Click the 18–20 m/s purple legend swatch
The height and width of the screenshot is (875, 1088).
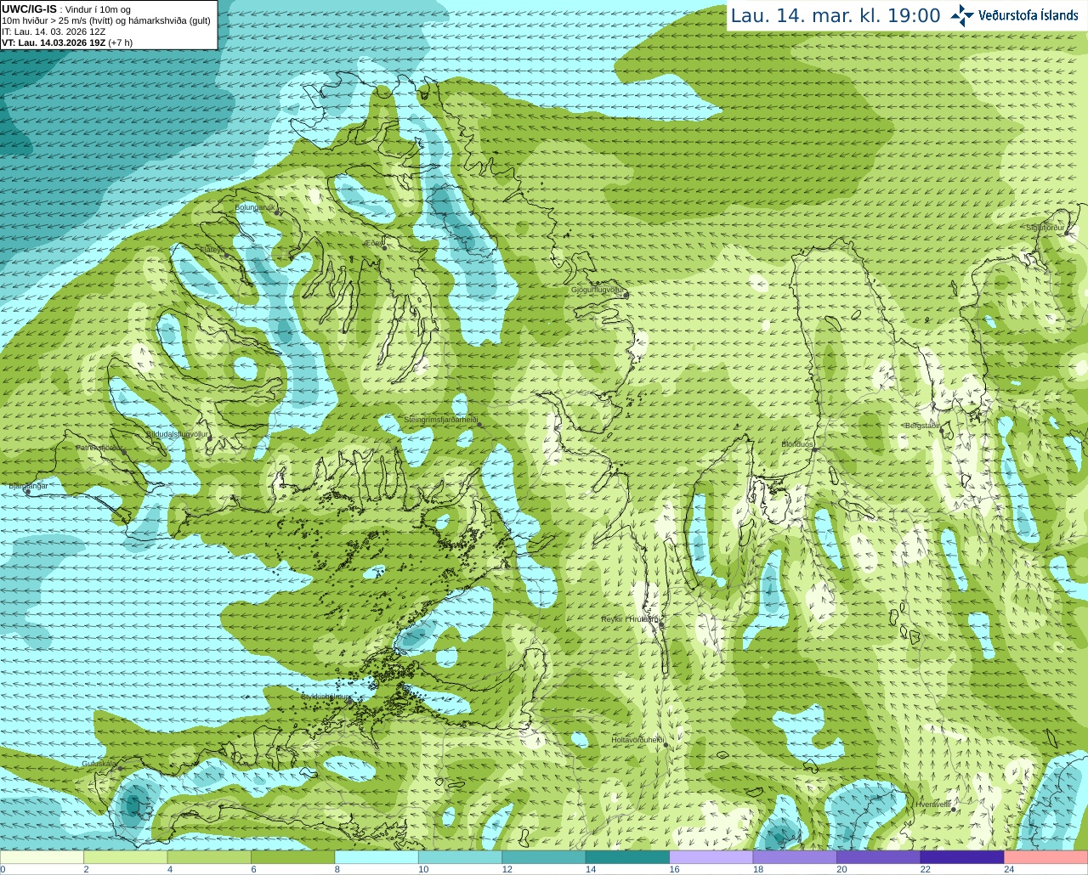[x=795, y=857]
